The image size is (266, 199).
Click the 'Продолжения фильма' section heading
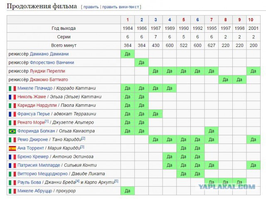[x=42, y=6]
